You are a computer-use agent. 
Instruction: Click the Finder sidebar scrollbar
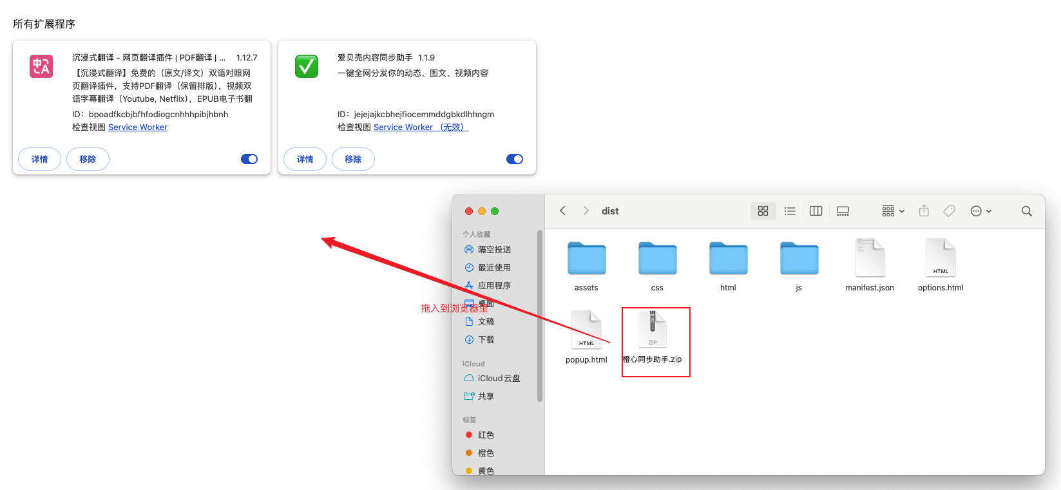(540, 316)
